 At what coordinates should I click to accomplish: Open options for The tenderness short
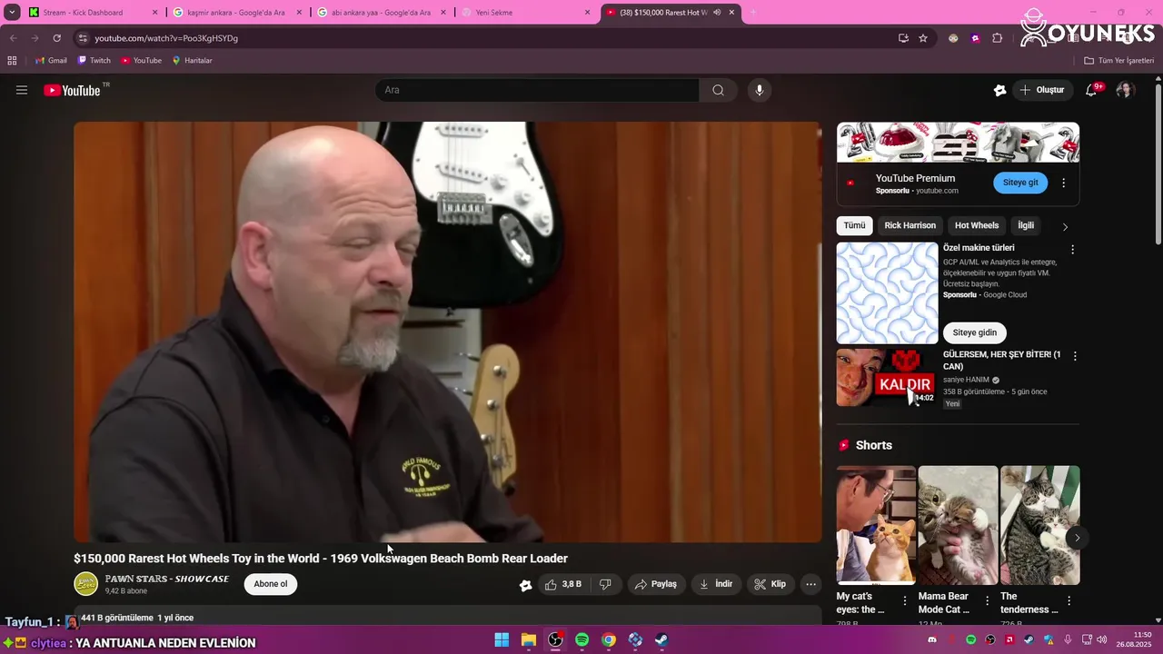[x=1069, y=600]
